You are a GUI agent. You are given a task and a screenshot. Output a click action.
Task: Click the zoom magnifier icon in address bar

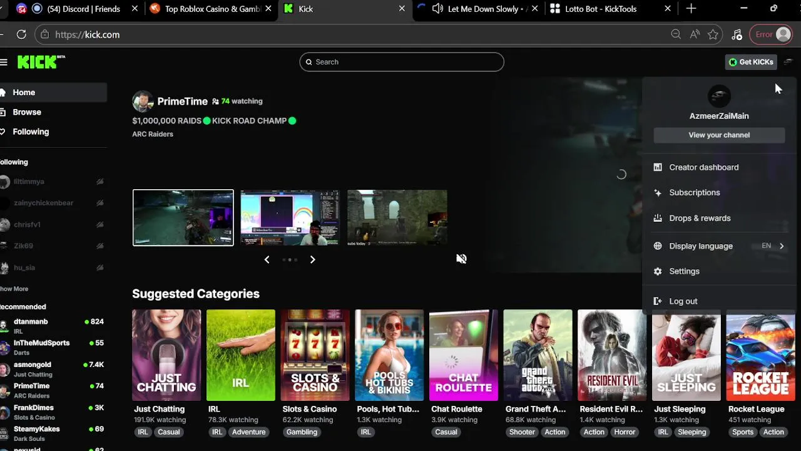click(676, 34)
